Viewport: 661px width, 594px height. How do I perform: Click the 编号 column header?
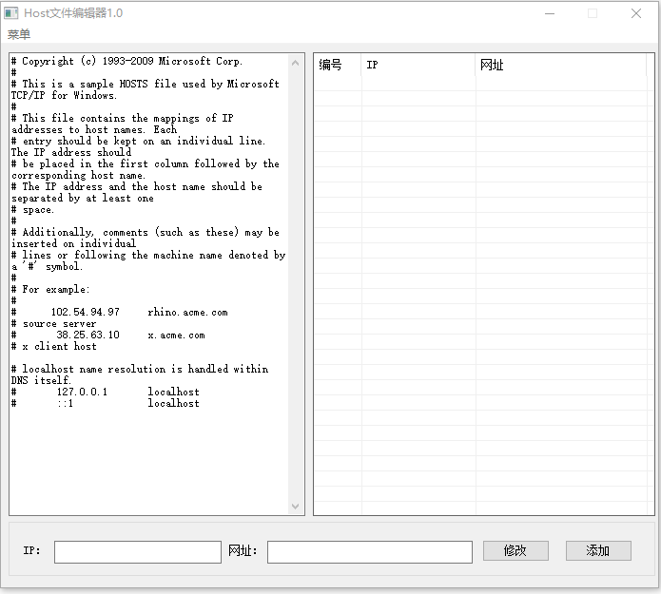pos(338,65)
